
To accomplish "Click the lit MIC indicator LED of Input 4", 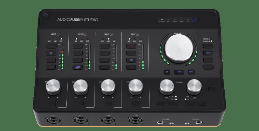I will tap(129, 39).
